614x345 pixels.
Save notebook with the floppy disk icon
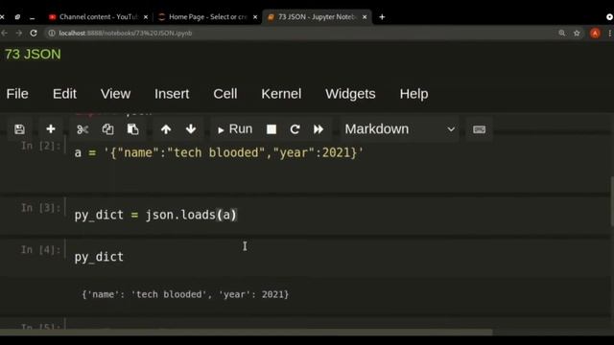[19, 129]
